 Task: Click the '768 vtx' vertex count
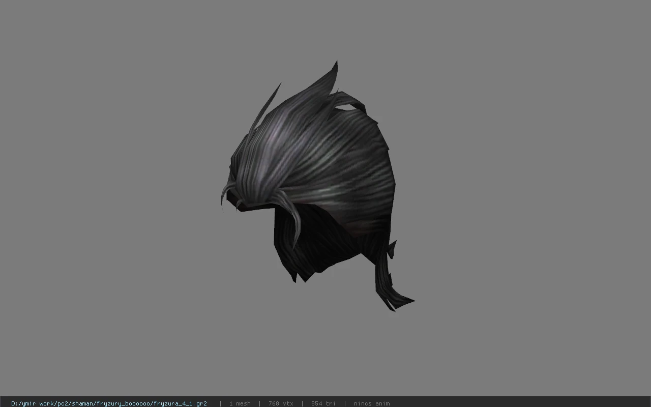tap(281, 403)
